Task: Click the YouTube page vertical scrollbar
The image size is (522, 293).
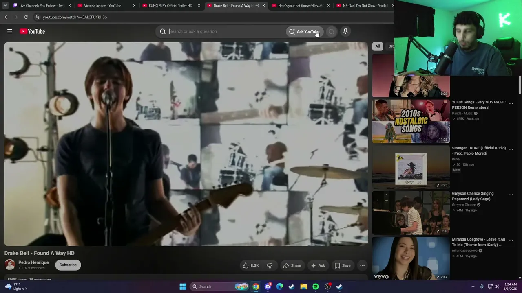Action: click(x=520, y=85)
